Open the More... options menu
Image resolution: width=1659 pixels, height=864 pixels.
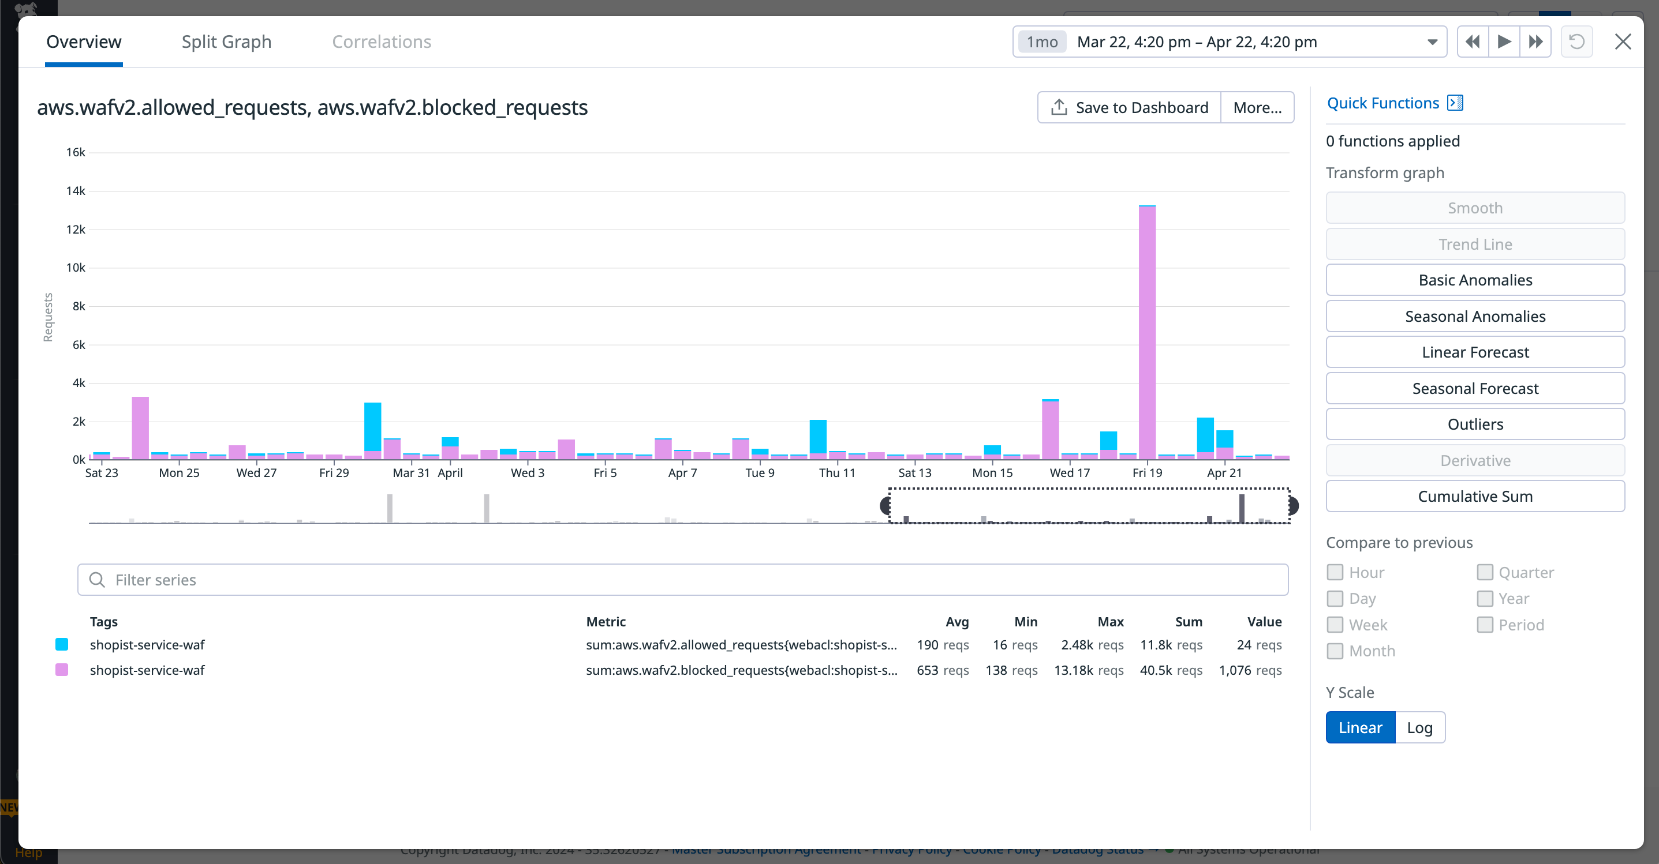coord(1257,107)
